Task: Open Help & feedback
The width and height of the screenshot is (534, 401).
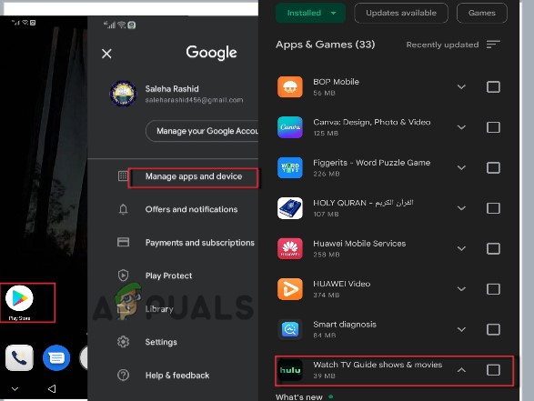Action: tap(177, 376)
